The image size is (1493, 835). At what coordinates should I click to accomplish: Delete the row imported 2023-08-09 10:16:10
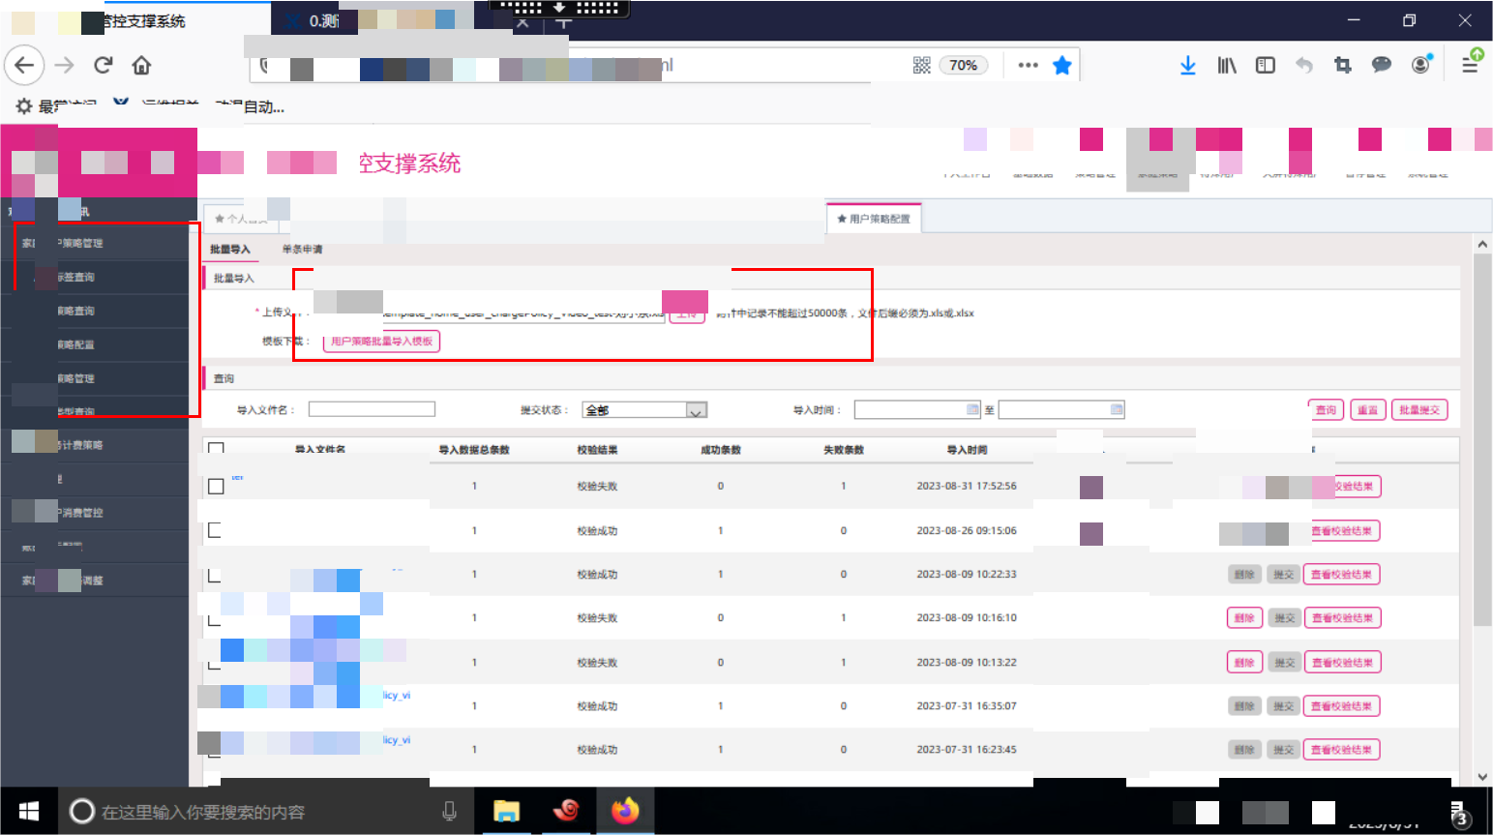tap(1244, 617)
